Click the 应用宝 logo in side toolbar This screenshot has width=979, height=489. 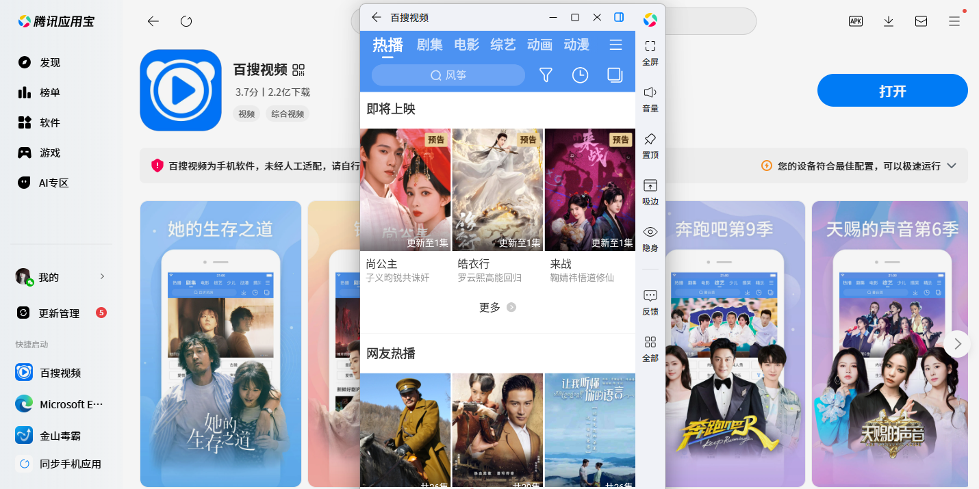(650, 20)
